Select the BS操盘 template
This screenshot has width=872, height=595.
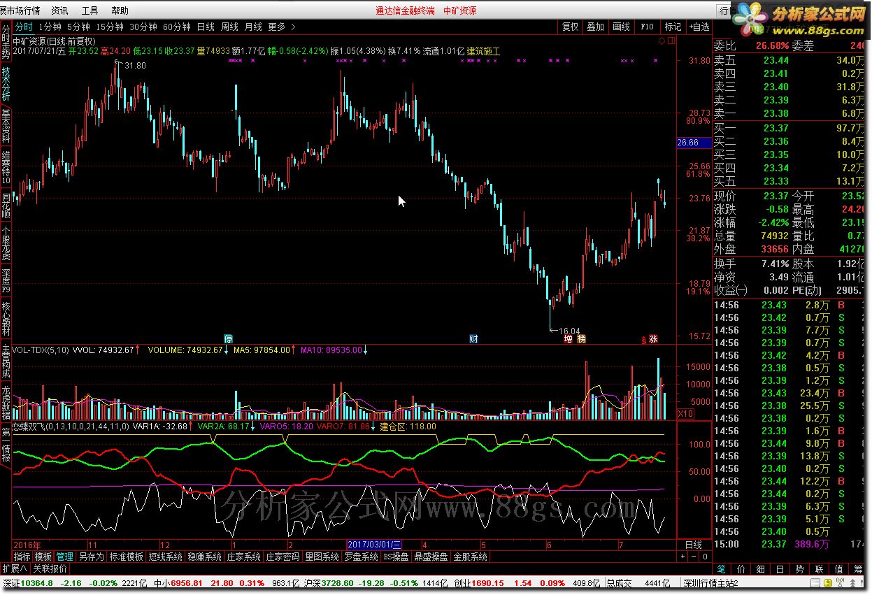[396, 557]
